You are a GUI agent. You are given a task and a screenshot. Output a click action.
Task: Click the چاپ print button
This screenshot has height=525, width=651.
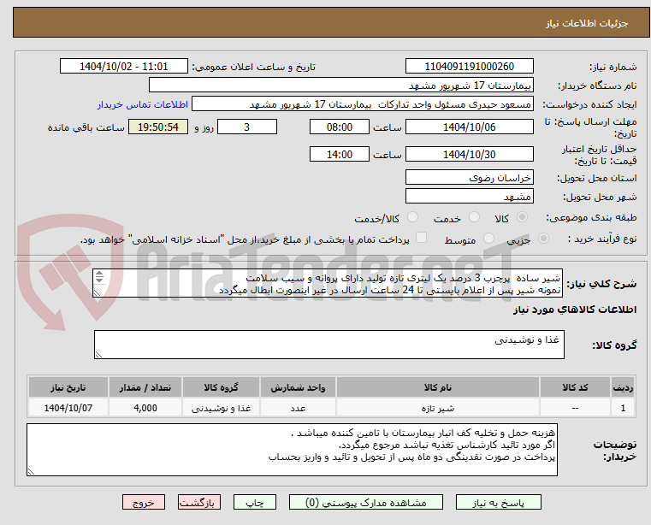(255, 502)
